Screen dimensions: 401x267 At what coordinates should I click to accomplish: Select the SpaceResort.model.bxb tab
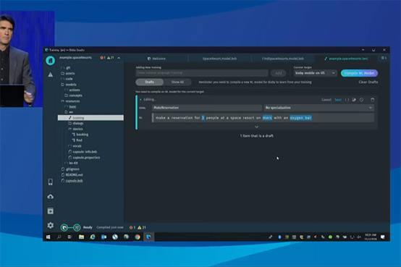point(219,59)
